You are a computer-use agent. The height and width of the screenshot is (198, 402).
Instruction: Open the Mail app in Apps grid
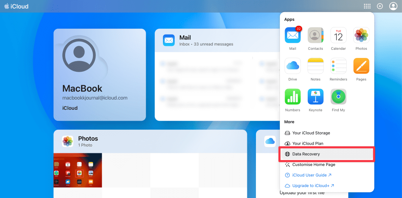pos(292,35)
